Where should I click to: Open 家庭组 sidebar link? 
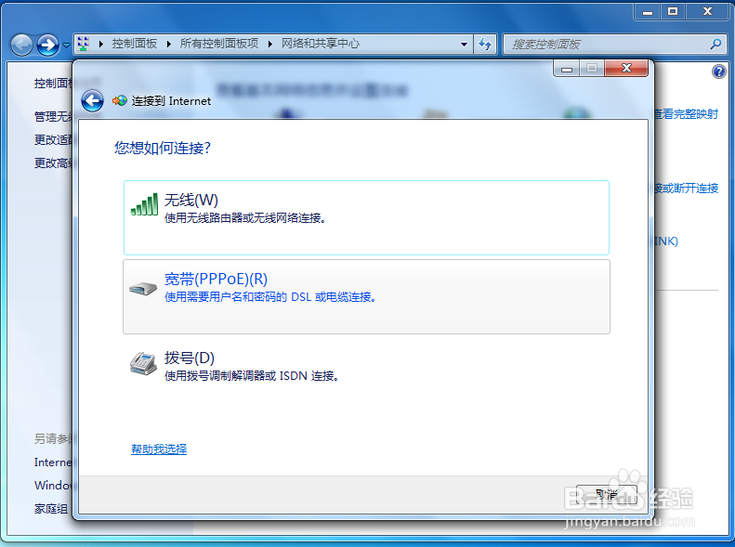pyautogui.click(x=51, y=509)
